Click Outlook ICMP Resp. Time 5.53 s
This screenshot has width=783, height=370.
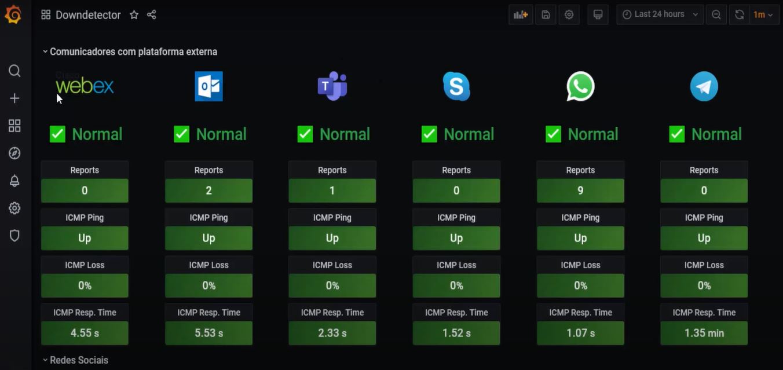(208, 333)
